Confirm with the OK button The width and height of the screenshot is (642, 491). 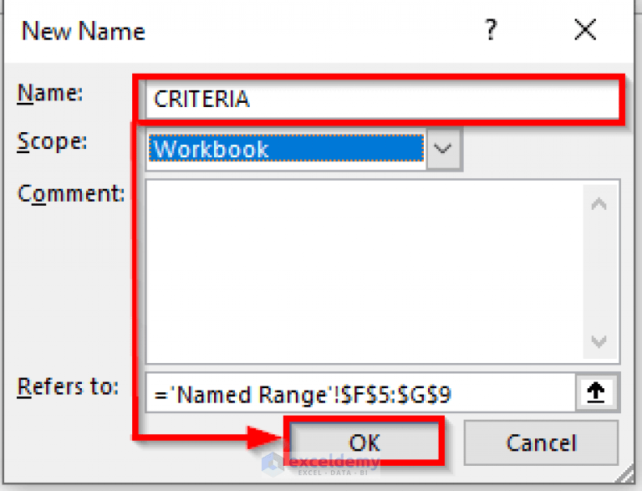364,442
